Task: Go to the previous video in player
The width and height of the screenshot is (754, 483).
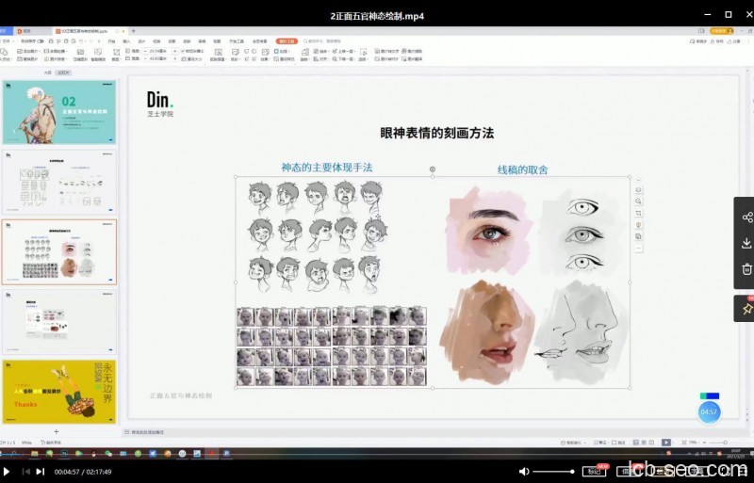Action: [26, 472]
